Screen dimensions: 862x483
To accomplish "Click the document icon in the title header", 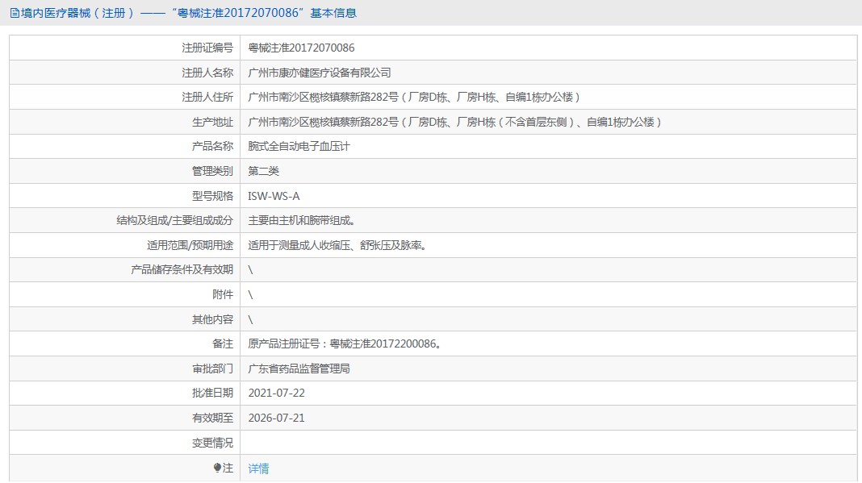I will pyautogui.click(x=15, y=13).
